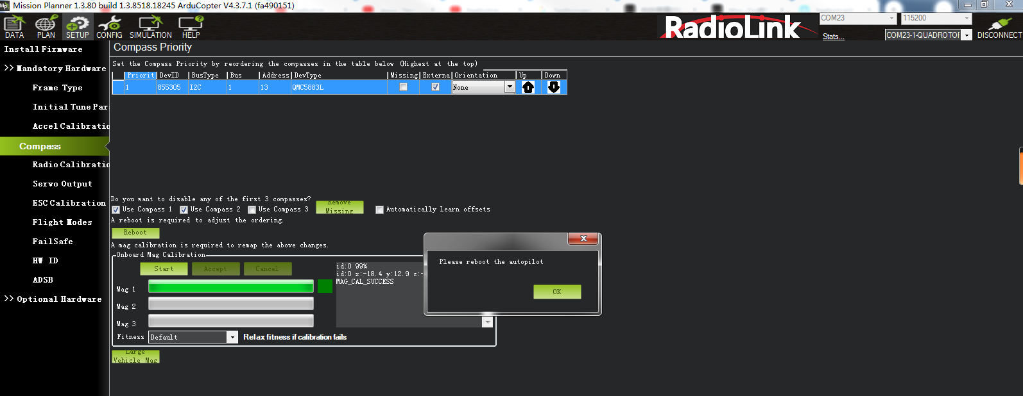
Task: Toggle the Use Compass 1 checkbox
Action: click(116, 210)
